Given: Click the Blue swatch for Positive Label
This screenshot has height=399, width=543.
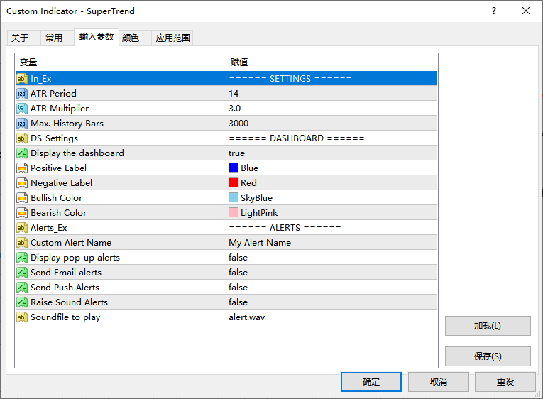Looking at the screenshot, I should tap(234, 168).
